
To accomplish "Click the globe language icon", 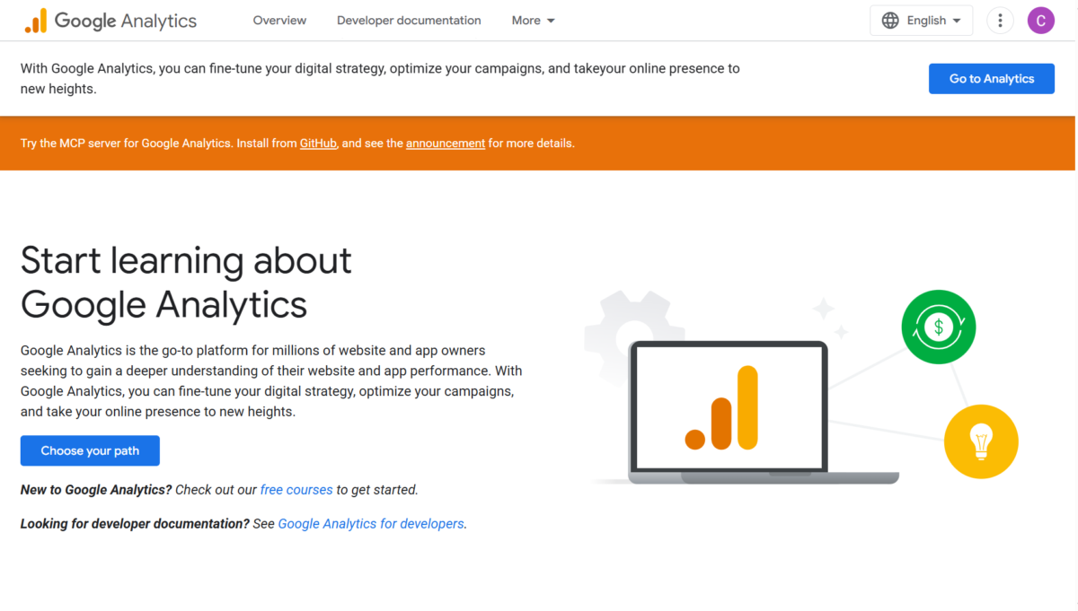I will point(890,21).
